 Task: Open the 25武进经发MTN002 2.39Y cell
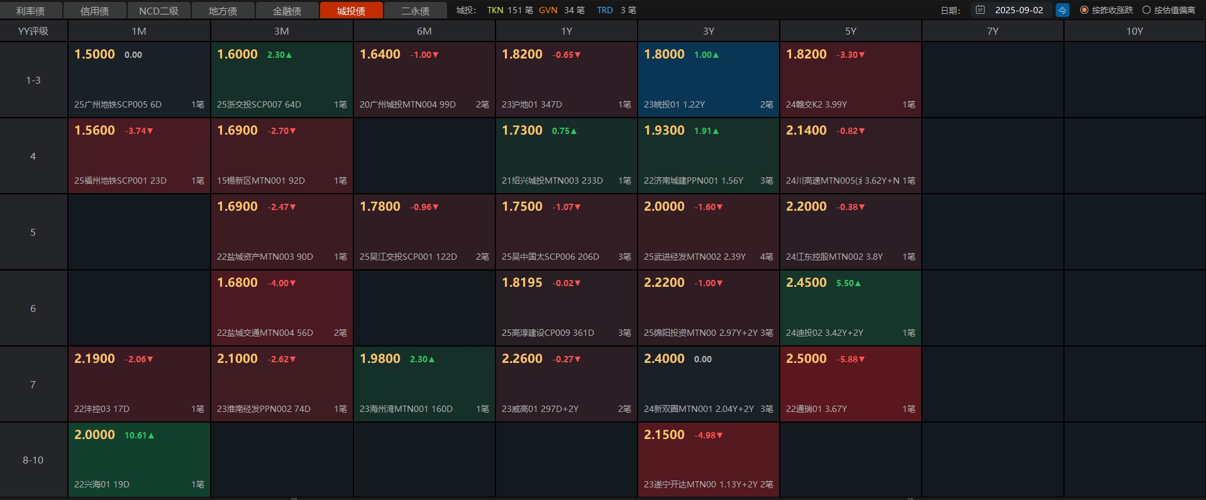(x=709, y=232)
